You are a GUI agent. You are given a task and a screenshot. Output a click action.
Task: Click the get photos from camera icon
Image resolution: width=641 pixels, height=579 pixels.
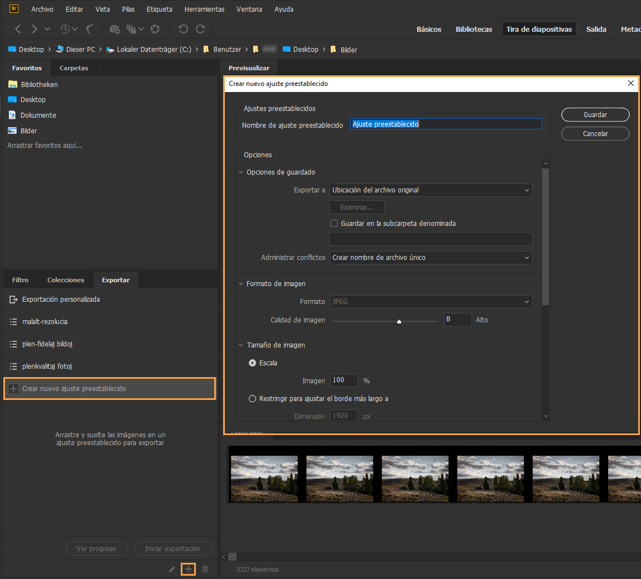click(114, 29)
